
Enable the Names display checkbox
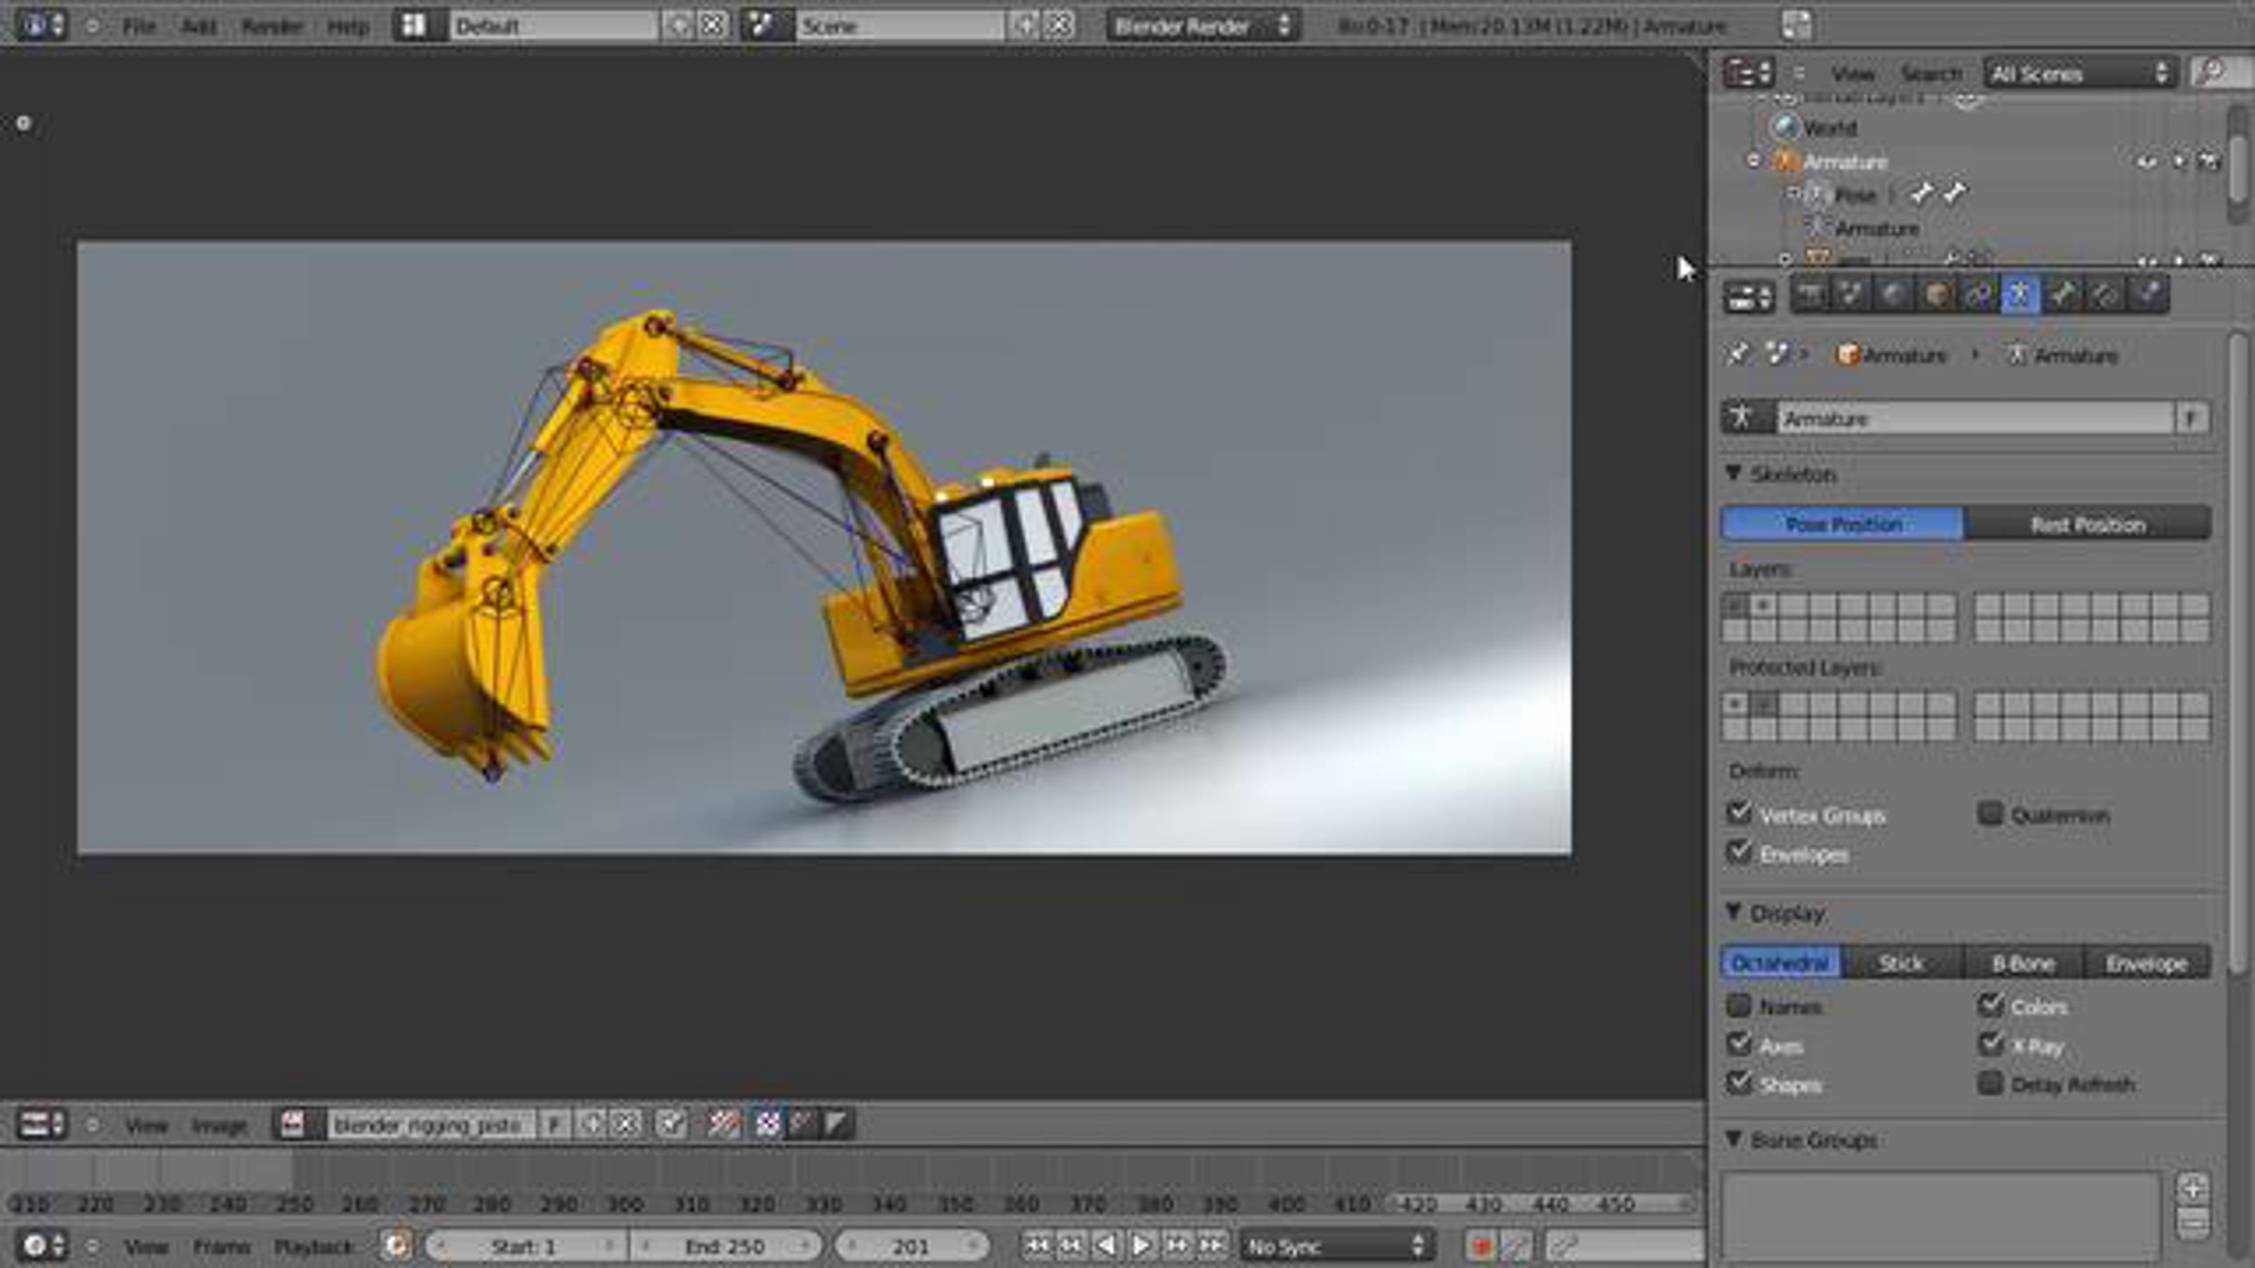point(1739,1006)
